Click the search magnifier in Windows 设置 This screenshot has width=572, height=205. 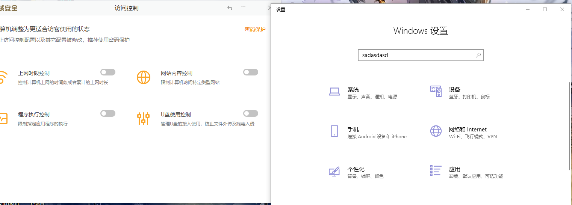click(478, 55)
